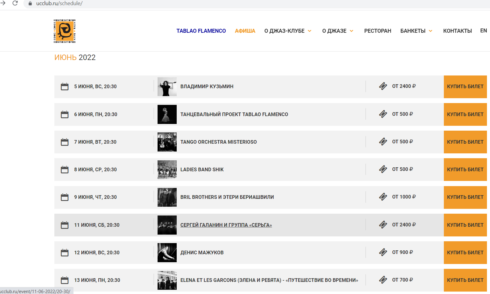Buy ticket for Владимир Кузьмин
Screen dimensions: 490x294
pyautogui.click(x=465, y=87)
